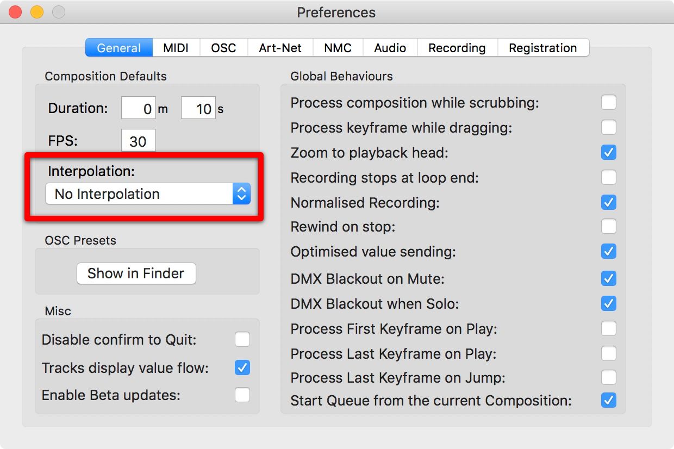Enable Process composition while scrubbing
Image resolution: width=674 pixels, height=449 pixels.
609,102
